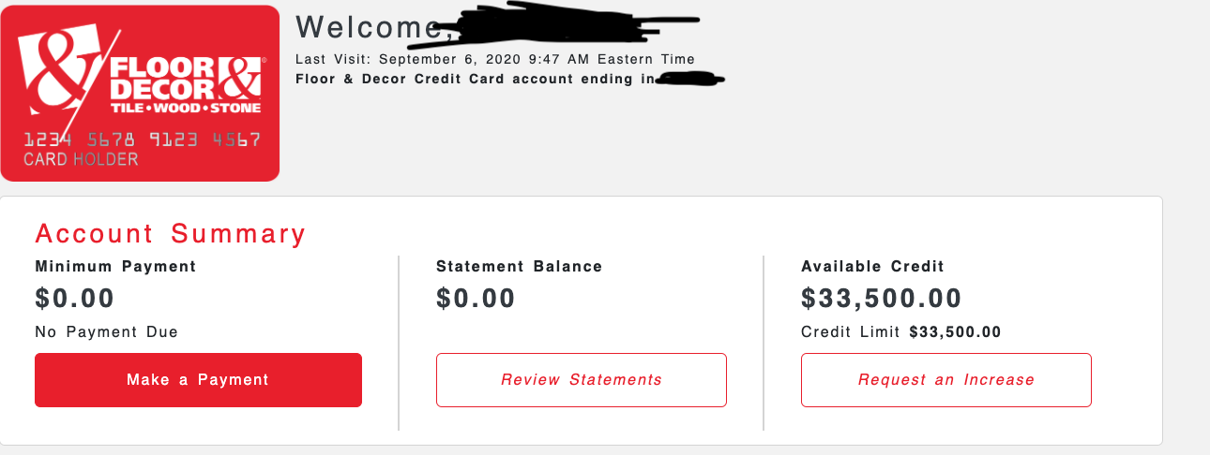The width and height of the screenshot is (1210, 455).
Task: Click the CARD HOLDER text on card
Action: (x=81, y=159)
